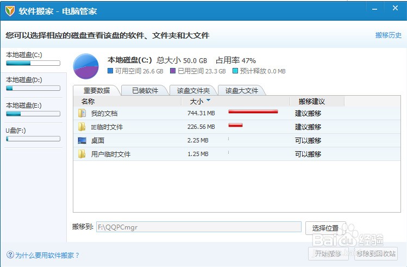Click the purple 已用空间 legend square
The image size is (407, 267).
point(173,71)
